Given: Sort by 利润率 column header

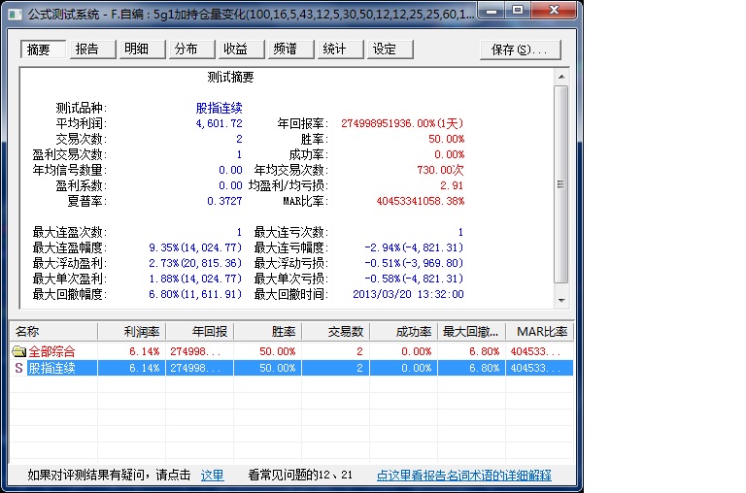Looking at the screenshot, I should (x=132, y=333).
